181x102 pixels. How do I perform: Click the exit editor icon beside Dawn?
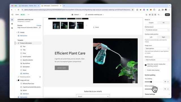pos(12,14)
